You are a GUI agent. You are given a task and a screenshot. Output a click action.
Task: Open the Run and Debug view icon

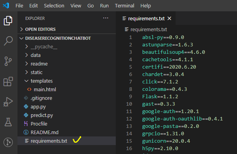pos(8,102)
